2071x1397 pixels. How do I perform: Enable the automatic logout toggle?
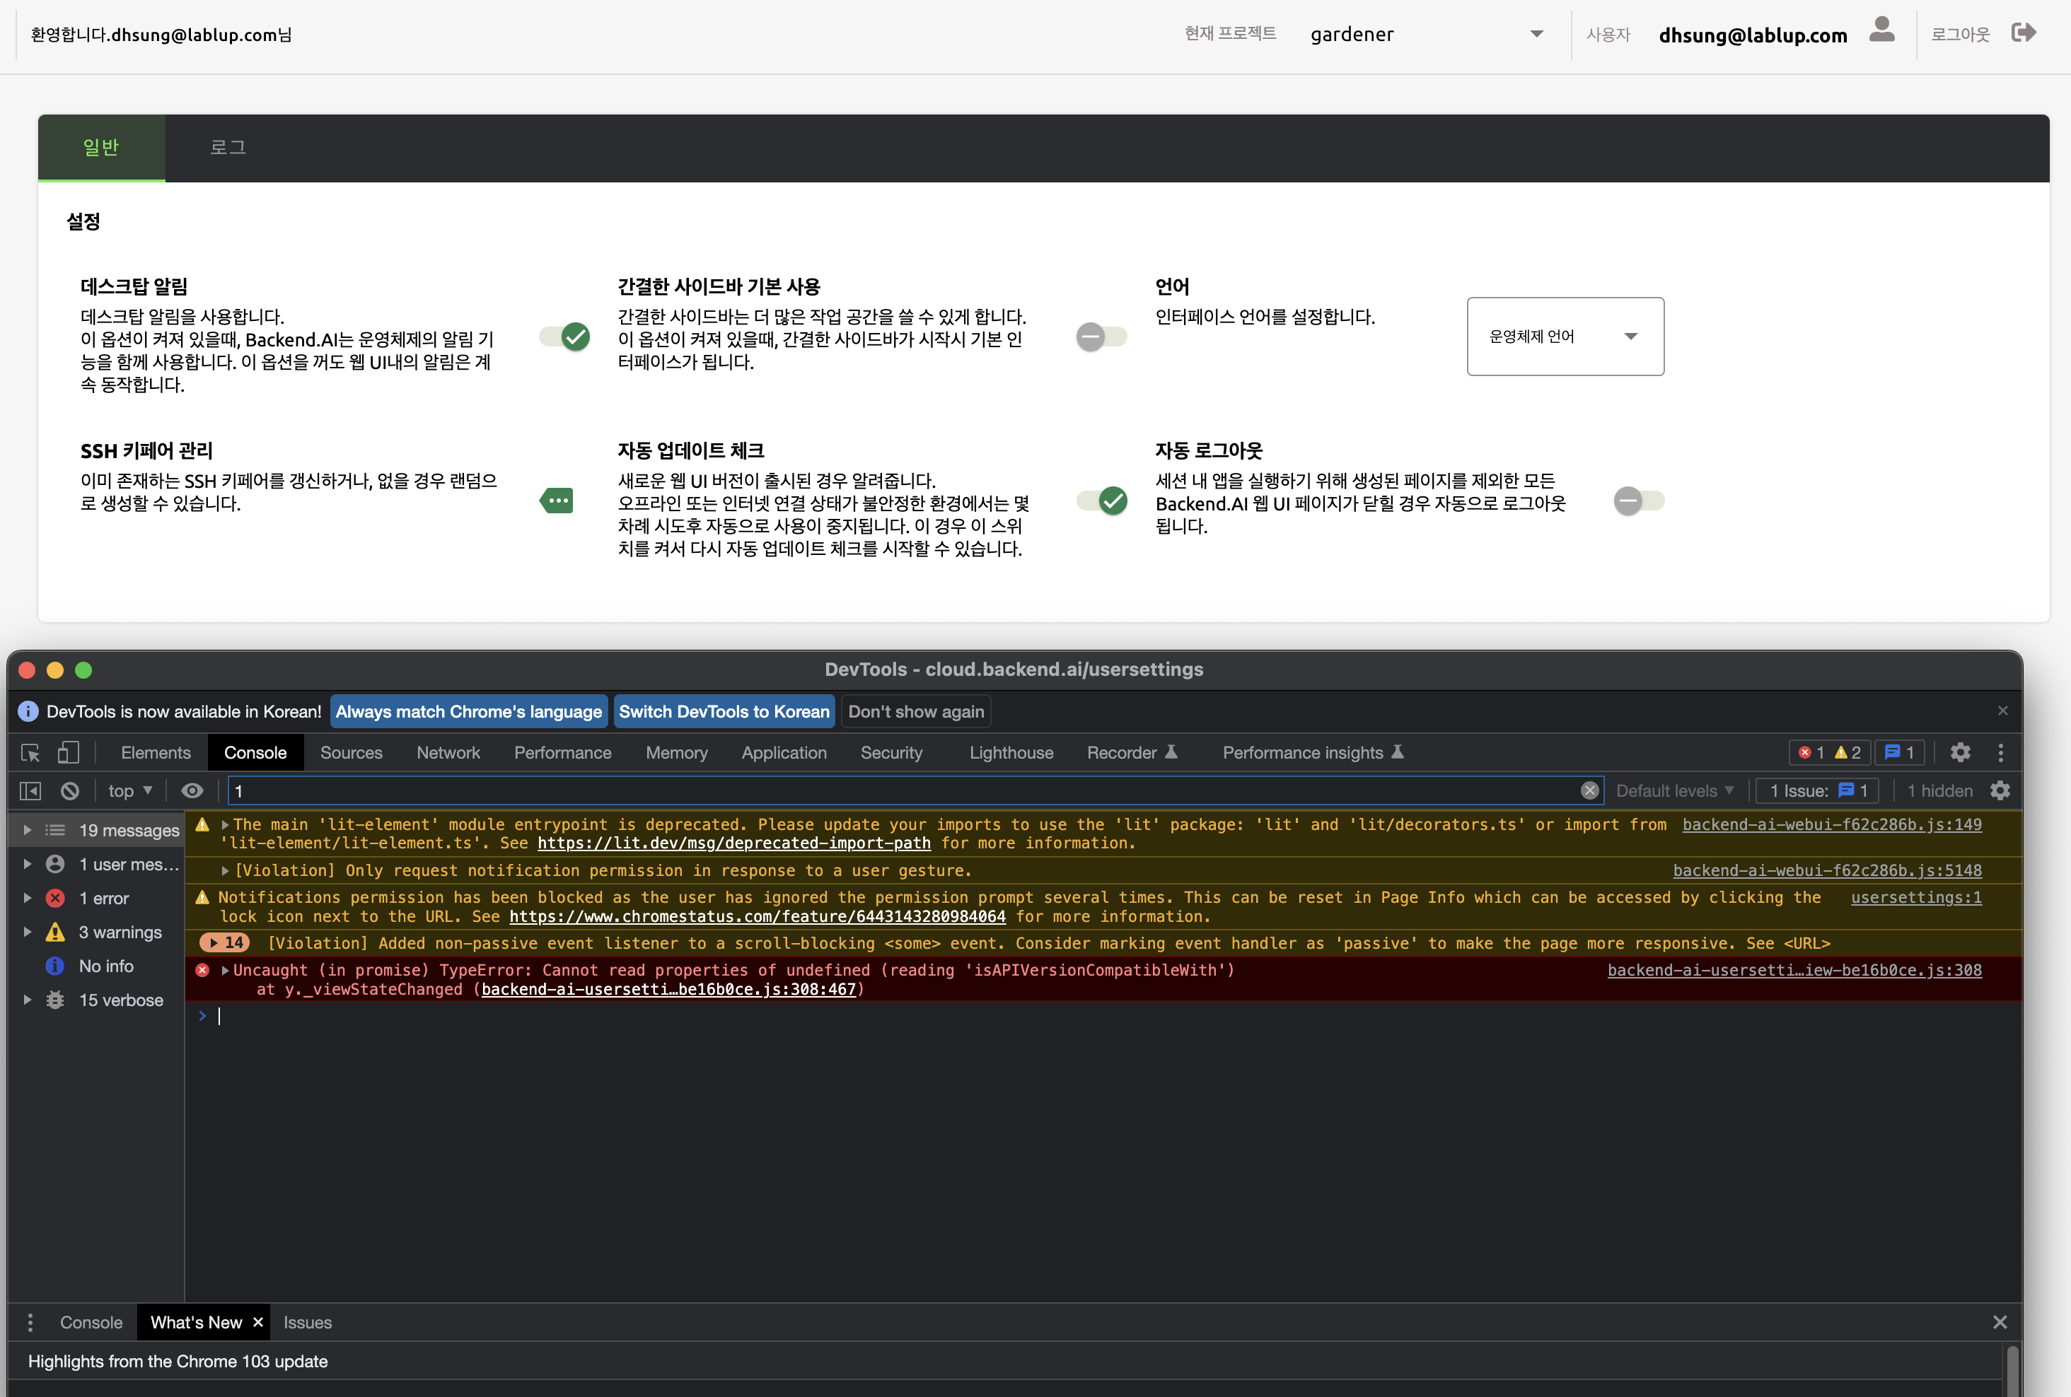point(1638,501)
